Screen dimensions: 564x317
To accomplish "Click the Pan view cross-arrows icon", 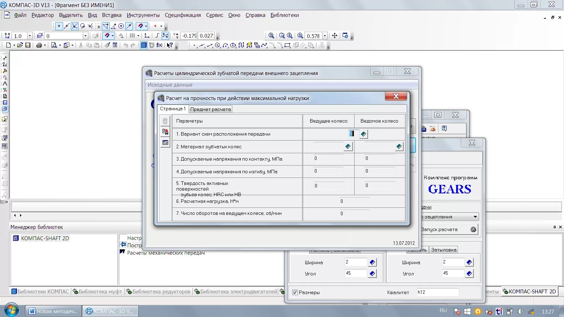I will click(335, 36).
